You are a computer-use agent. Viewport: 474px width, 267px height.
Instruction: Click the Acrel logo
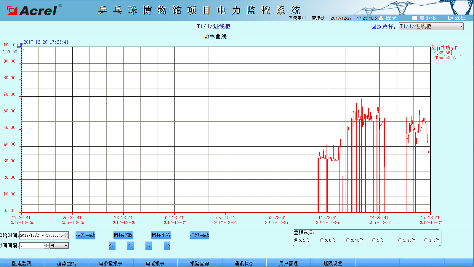(34, 10)
